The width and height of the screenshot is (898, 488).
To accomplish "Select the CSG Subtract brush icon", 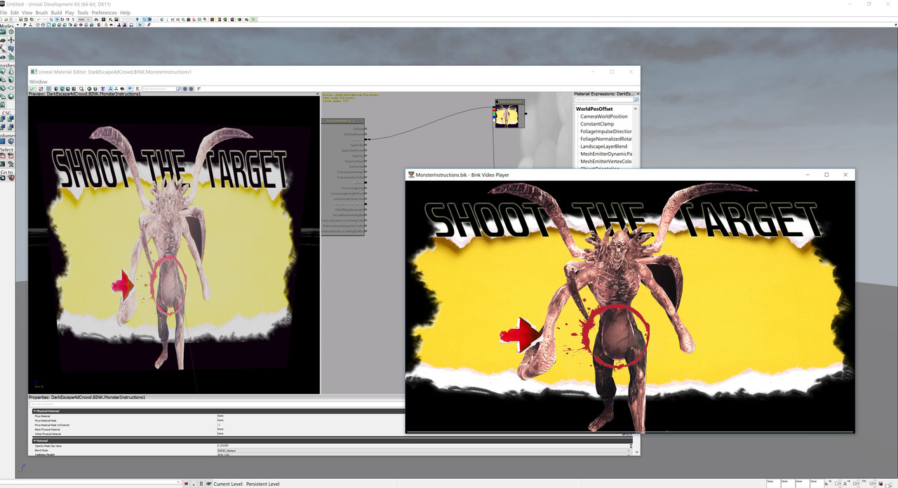I will [11, 118].
